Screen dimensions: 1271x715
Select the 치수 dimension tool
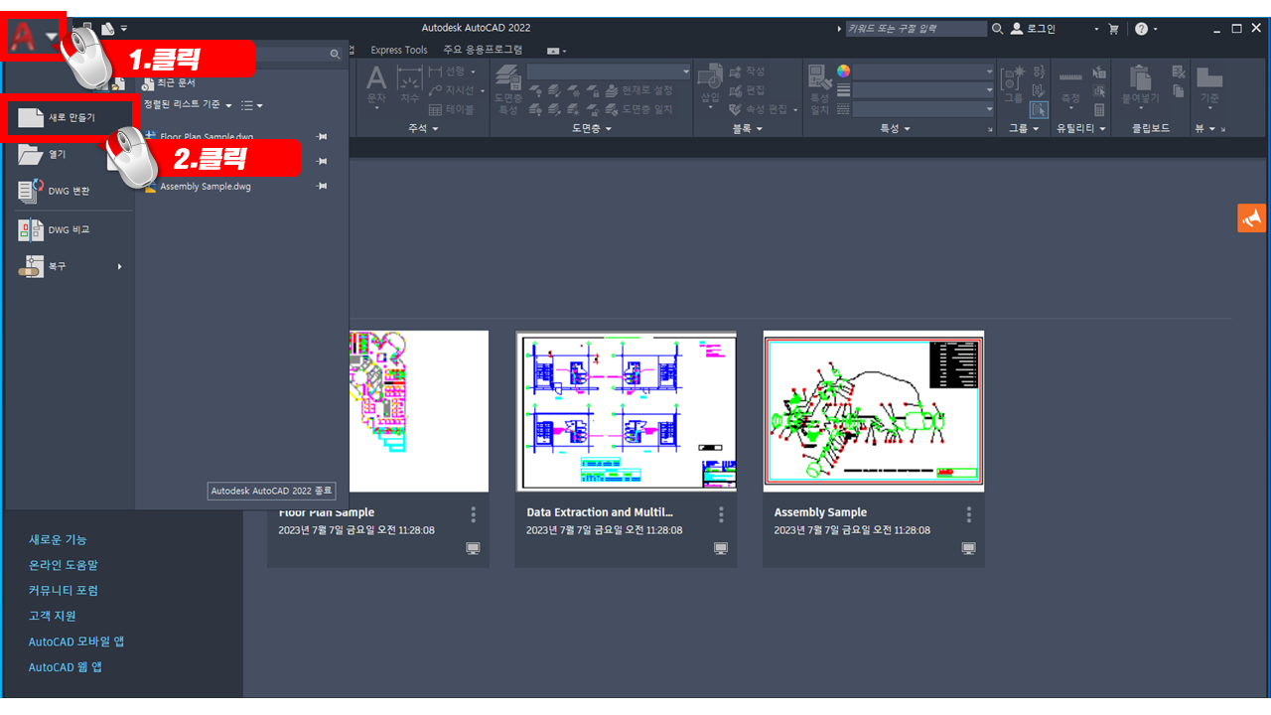[409, 83]
